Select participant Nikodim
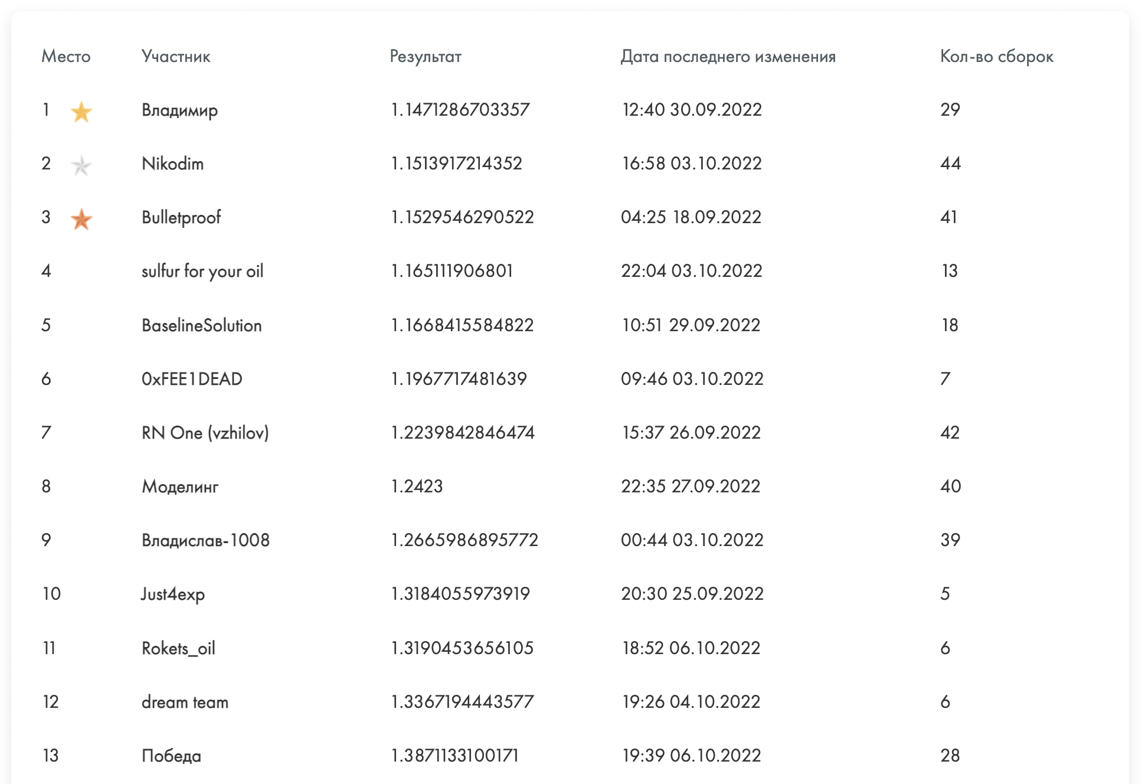Screen dimensions: 1145x784 [172, 164]
